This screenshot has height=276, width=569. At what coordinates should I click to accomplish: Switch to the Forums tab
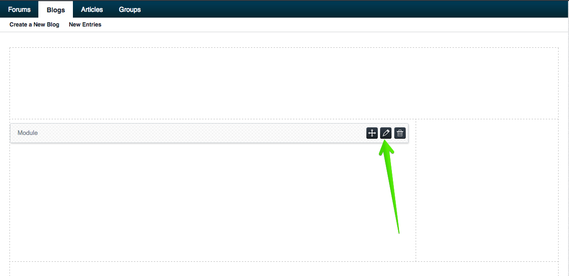point(19,9)
